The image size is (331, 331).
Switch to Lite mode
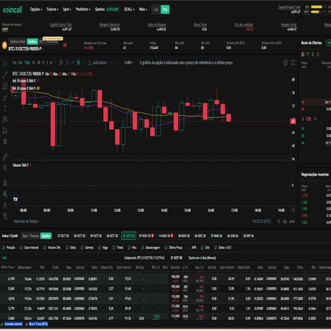click(x=156, y=9)
